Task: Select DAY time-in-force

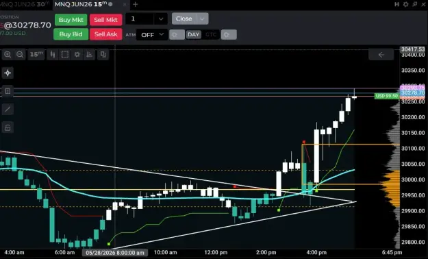Action: pos(193,35)
